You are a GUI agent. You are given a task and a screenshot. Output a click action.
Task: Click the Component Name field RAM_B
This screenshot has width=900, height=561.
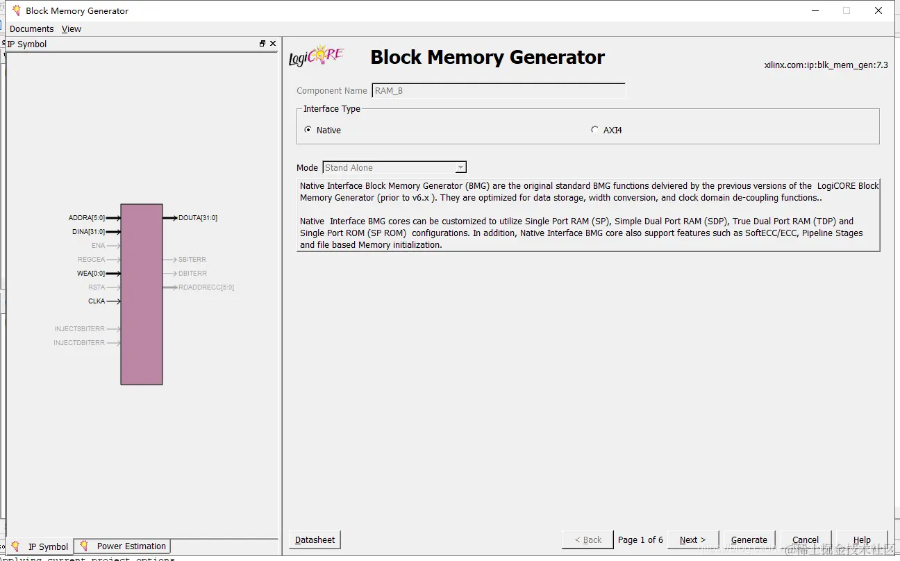499,91
